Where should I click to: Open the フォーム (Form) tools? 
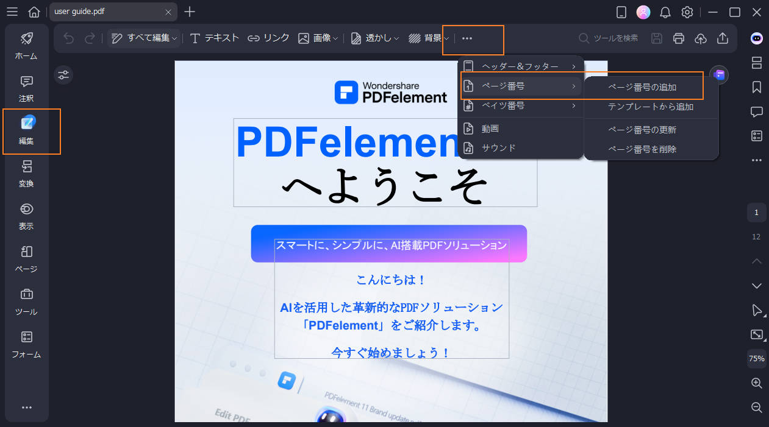pyautogui.click(x=26, y=345)
